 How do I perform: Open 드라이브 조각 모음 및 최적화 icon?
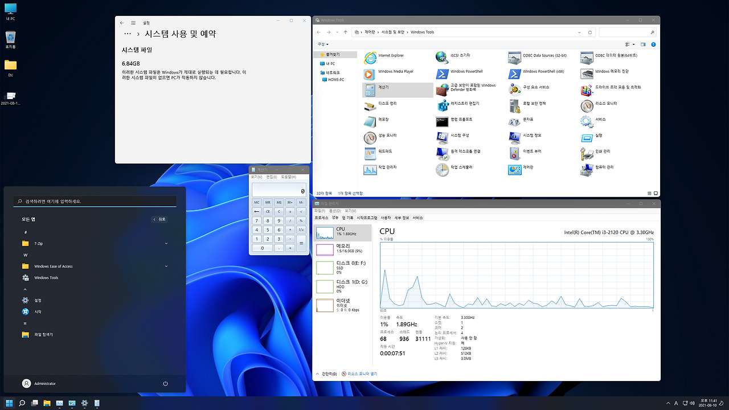(x=587, y=89)
